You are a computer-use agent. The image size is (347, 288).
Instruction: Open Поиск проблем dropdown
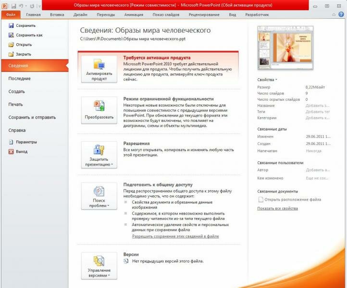pyautogui.click(x=99, y=196)
